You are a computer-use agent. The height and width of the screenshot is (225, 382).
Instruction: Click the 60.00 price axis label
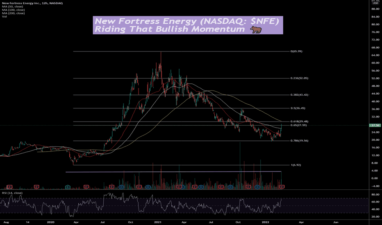375,63
